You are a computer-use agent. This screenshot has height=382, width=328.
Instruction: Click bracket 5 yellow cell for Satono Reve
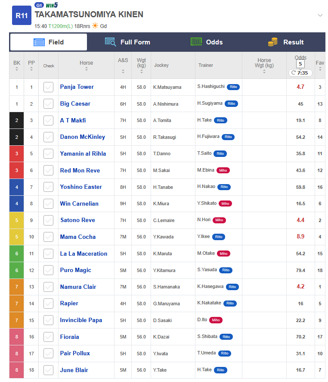coord(16,220)
